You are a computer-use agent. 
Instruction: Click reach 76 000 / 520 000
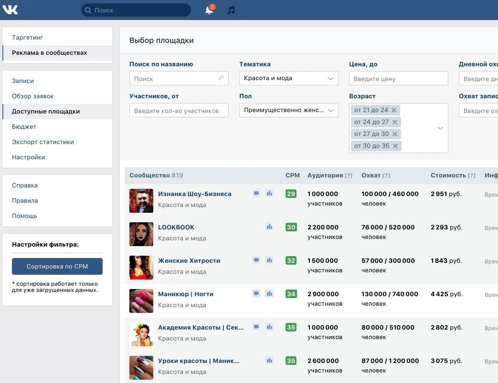pyautogui.click(x=388, y=227)
